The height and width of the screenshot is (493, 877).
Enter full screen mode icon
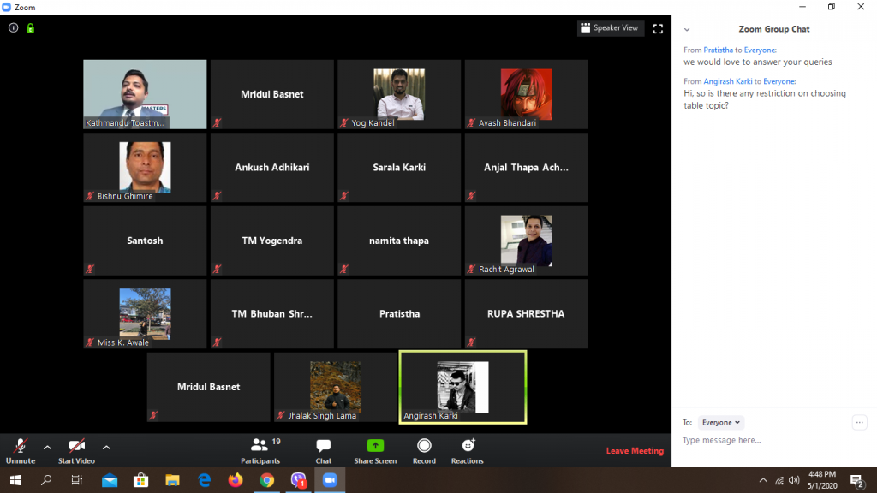(x=658, y=28)
